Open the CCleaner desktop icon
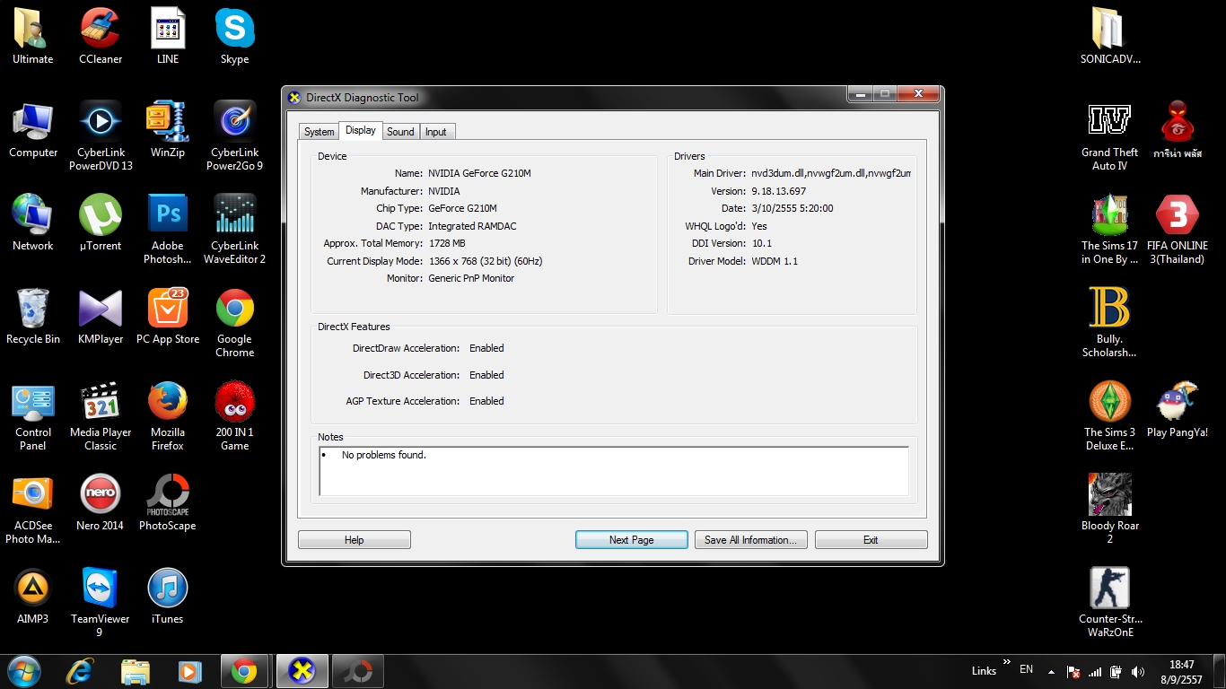Image resolution: width=1226 pixels, height=689 pixels. [101, 37]
